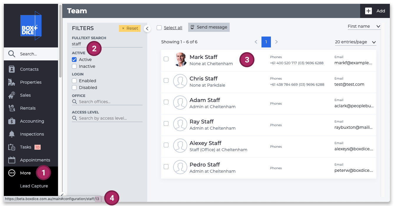This screenshot has height=206, width=394.
Task: Enable the Inactive filter checkbox
Action: 74,66
